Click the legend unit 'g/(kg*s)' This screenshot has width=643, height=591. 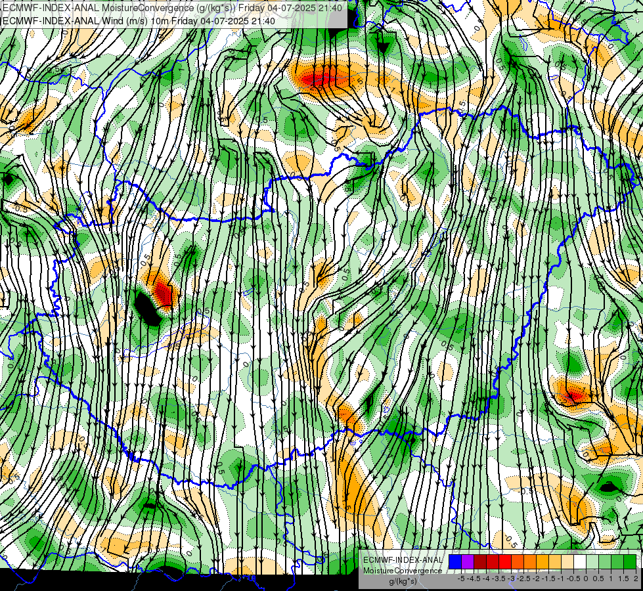tap(403, 581)
